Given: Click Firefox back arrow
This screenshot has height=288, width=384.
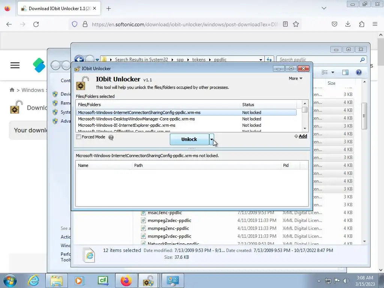Looking at the screenshot, I should (x=9, y=24).
